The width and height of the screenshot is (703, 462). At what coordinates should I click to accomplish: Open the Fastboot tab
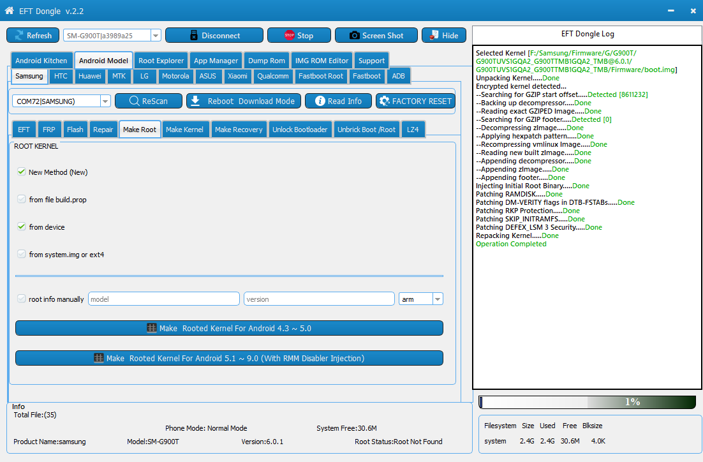[367, 76]
